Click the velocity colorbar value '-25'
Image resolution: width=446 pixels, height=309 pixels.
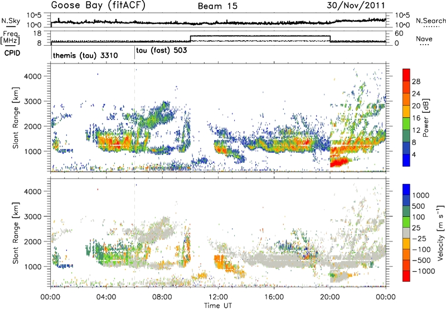419,238
